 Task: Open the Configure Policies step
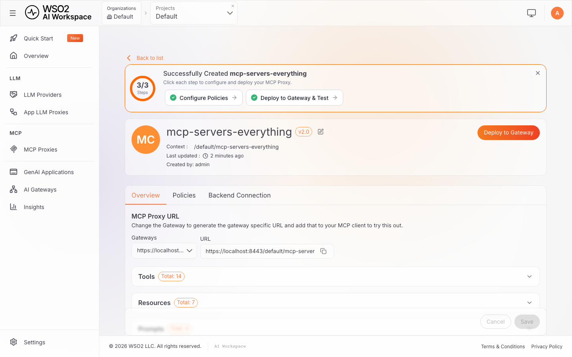click(x=204, y=98)
